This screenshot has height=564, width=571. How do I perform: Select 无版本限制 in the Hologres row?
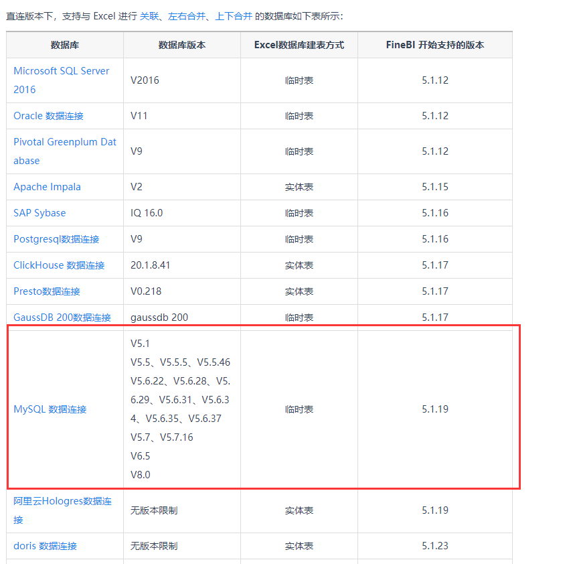pyautogui.click(x=154, y=510)
